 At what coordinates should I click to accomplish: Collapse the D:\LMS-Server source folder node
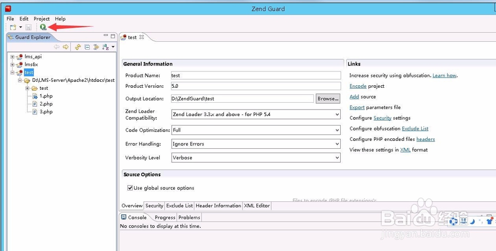[x=20, y=81]
